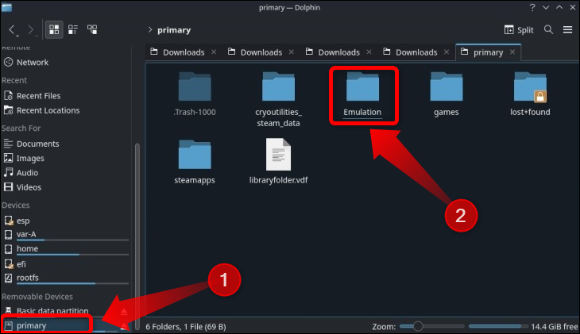Select the locked lost+found folder
Image resolution: width=580 pixels, height=334 pixels.
530,90
